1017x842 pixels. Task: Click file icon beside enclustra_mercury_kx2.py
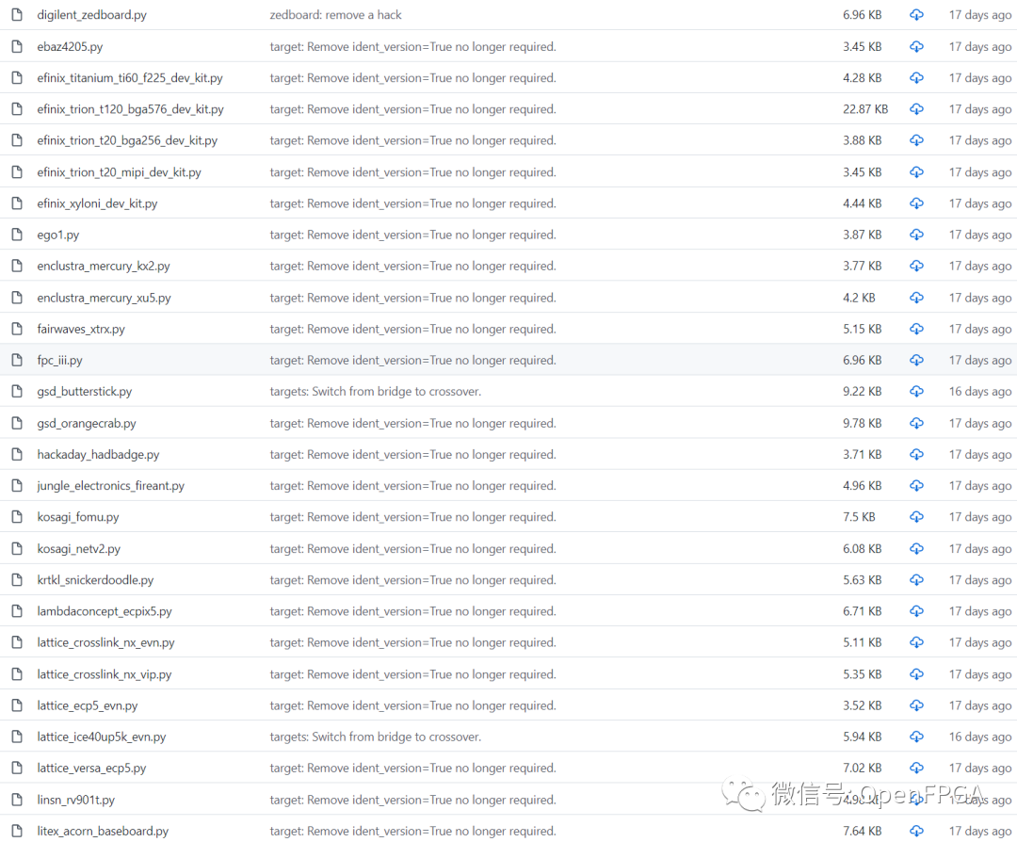[x=17, y=267]
